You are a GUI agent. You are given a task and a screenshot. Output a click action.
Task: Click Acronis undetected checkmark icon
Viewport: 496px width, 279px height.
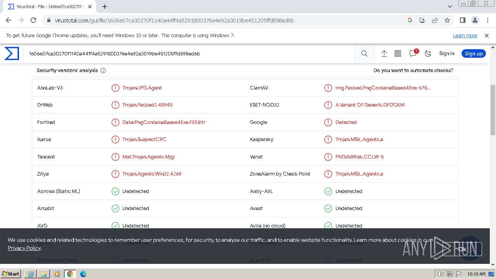pyautogui.click(x=115, y=191)
